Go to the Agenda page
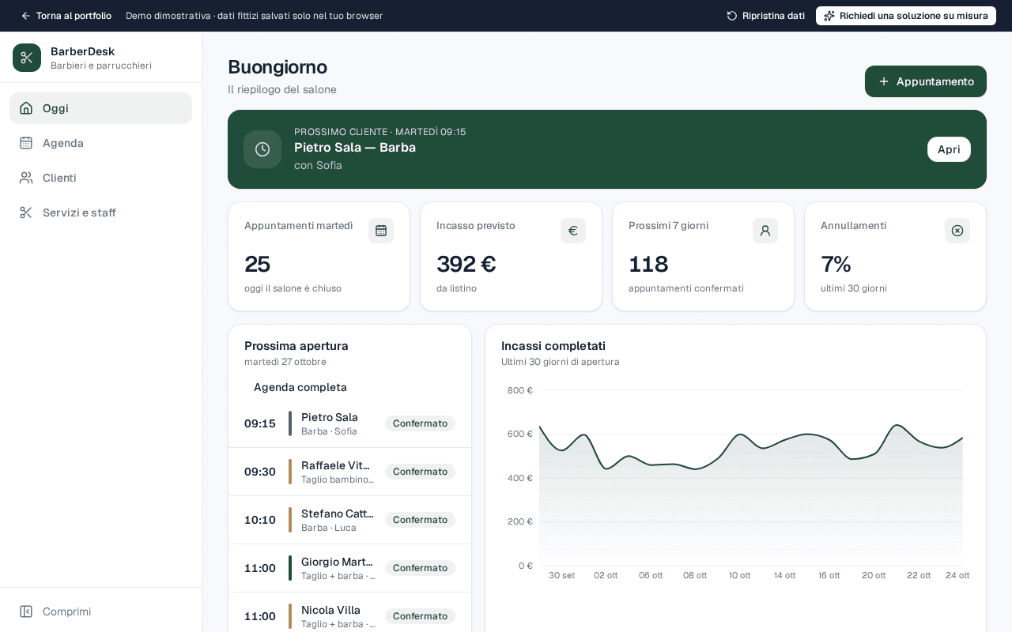 [100, 143]
